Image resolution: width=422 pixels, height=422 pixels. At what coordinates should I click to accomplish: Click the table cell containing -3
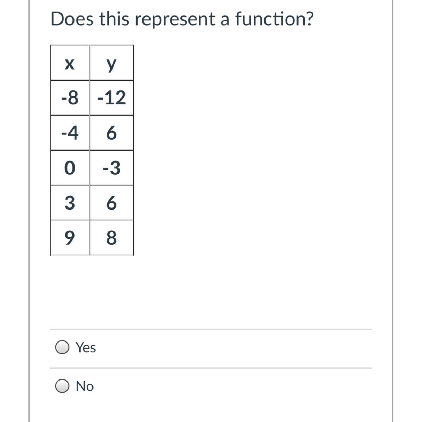click(111, 168)
